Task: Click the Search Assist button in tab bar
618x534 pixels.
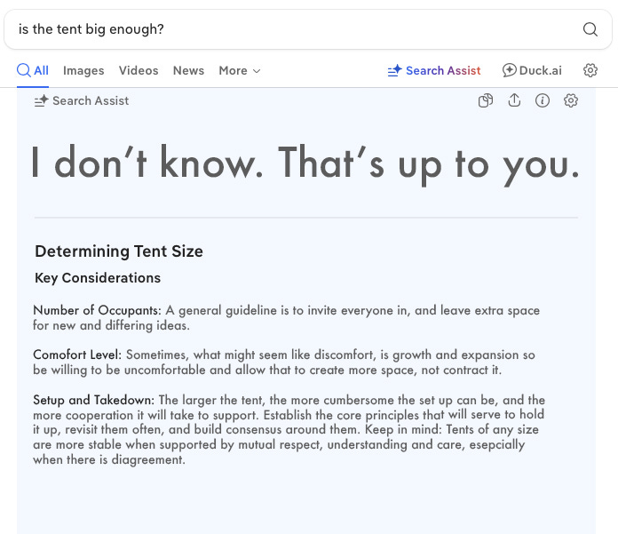Action: (x=434, y=70)
